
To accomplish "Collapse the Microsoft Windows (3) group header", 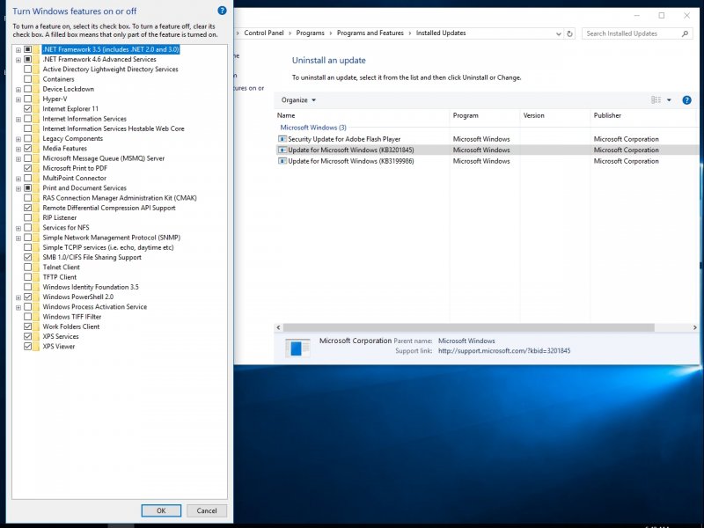I will tap(313, 128).
